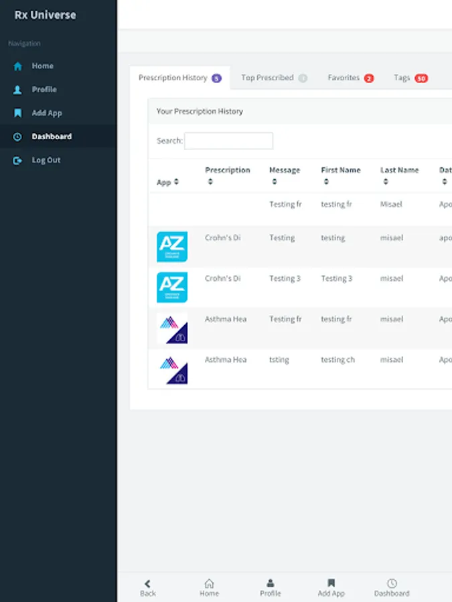Tap the Back chevron icon in bottom bar
Screen dimensions: 452x602
(x=147, y=583)
